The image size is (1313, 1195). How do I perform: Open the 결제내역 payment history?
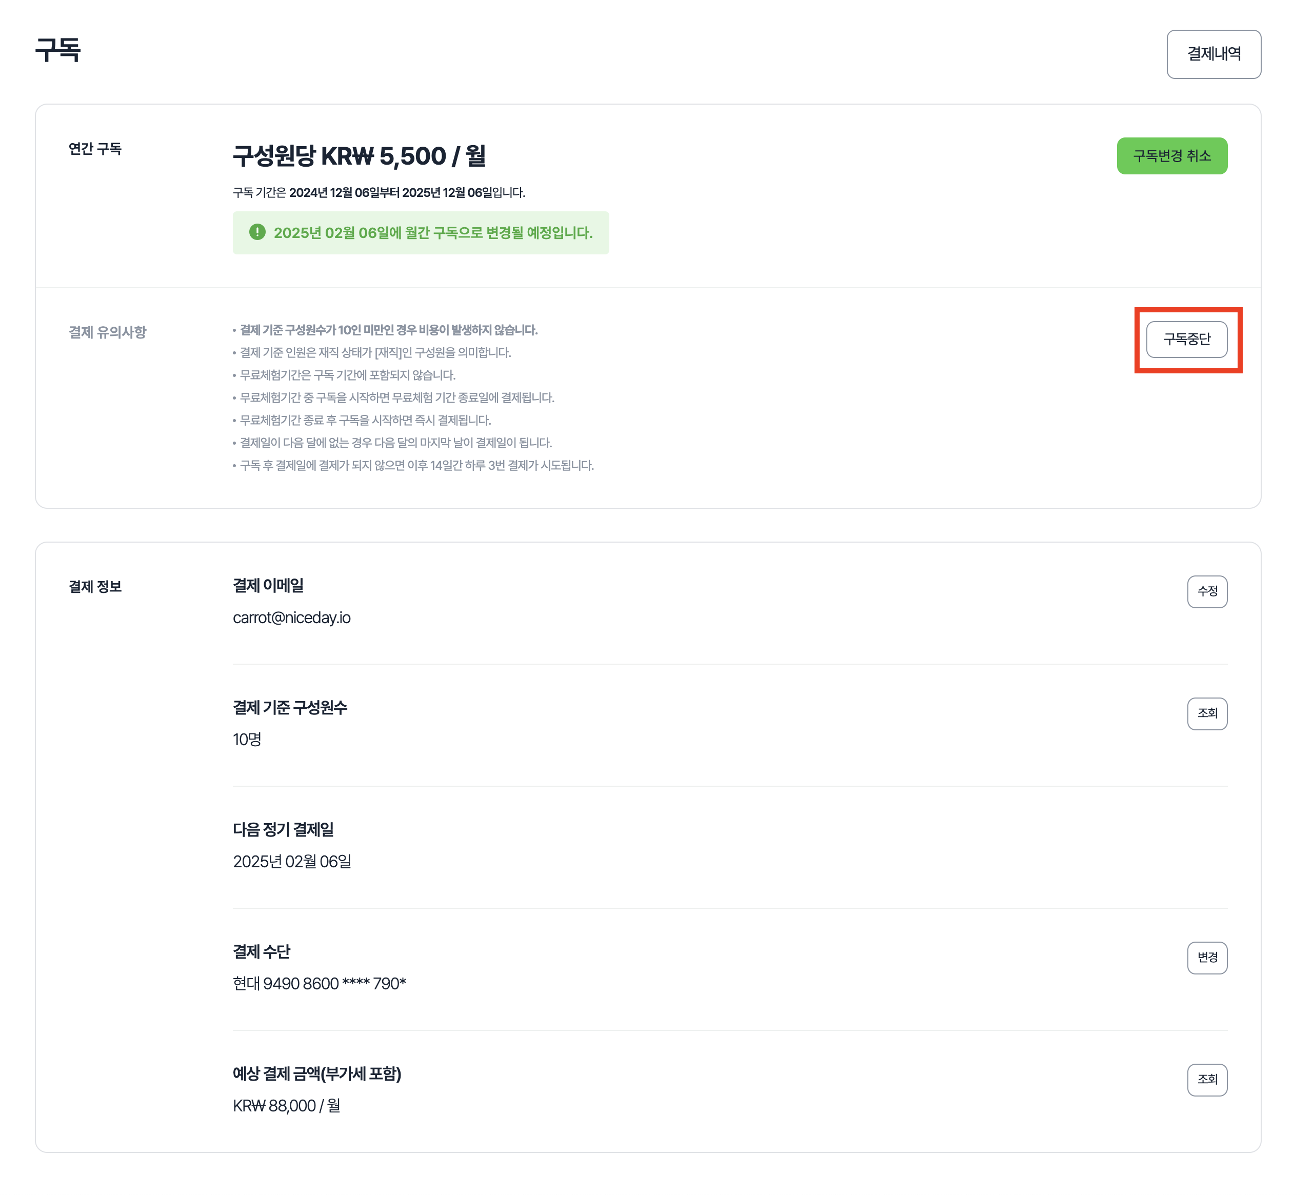(1213, 54)
